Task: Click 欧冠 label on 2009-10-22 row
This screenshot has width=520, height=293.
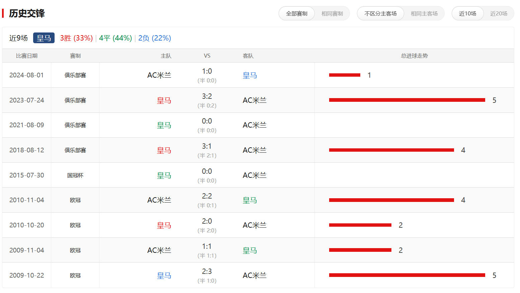Action: pyautogui.click(x=75, y=275)
